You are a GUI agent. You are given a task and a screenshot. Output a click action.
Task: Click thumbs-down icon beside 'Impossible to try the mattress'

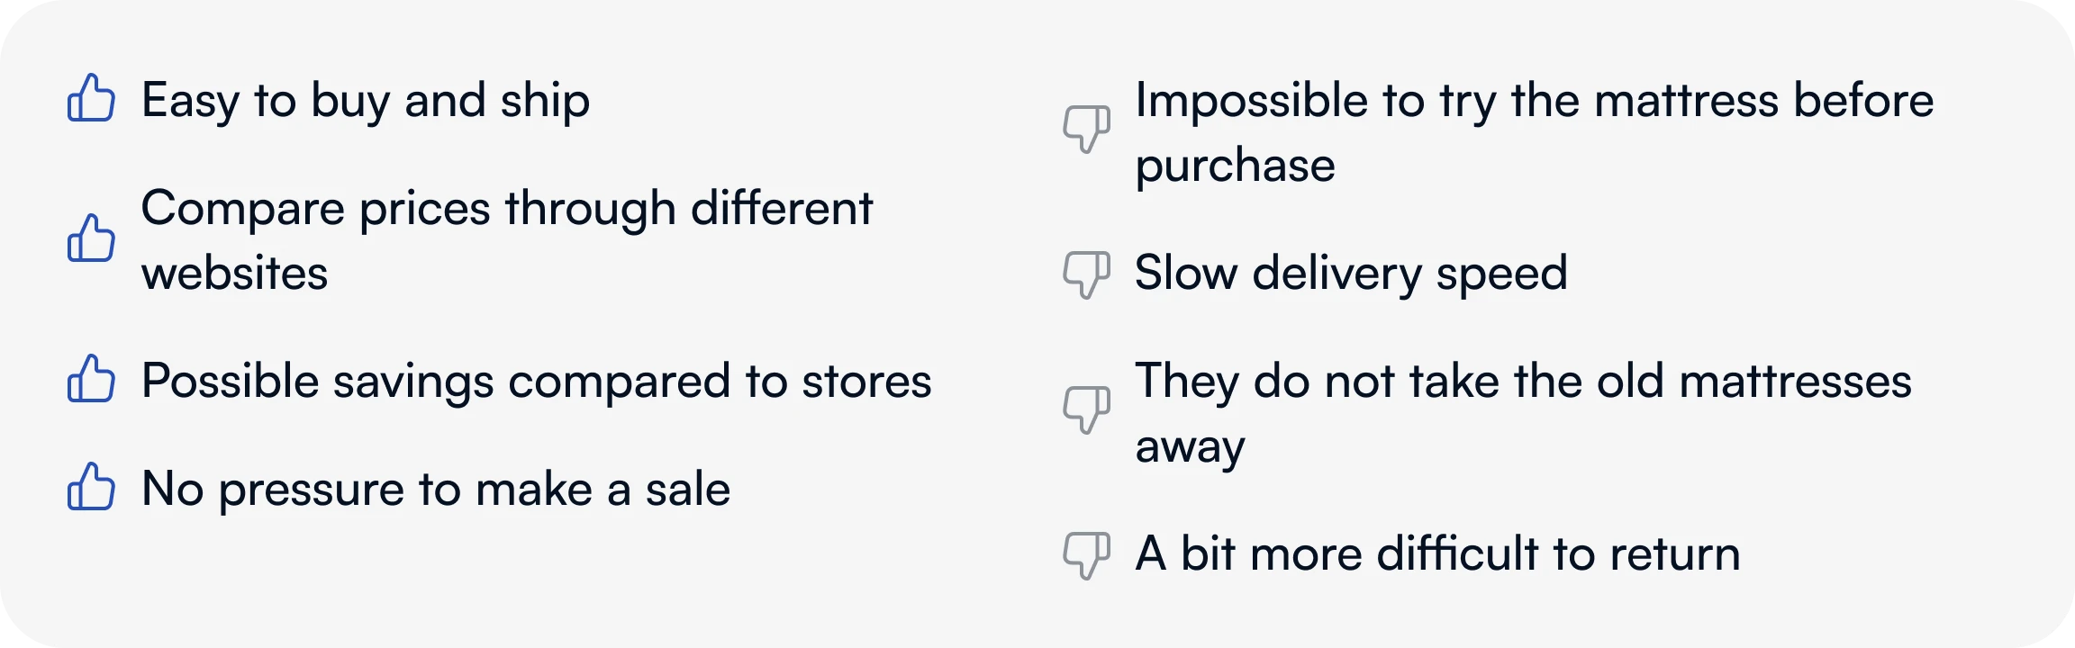click(1086, 130)
